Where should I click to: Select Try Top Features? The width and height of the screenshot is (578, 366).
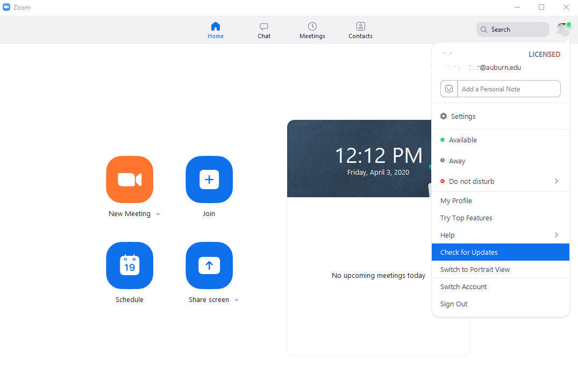500,218
